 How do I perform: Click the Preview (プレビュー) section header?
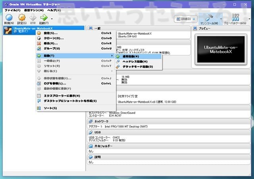[x=221, y=28]
